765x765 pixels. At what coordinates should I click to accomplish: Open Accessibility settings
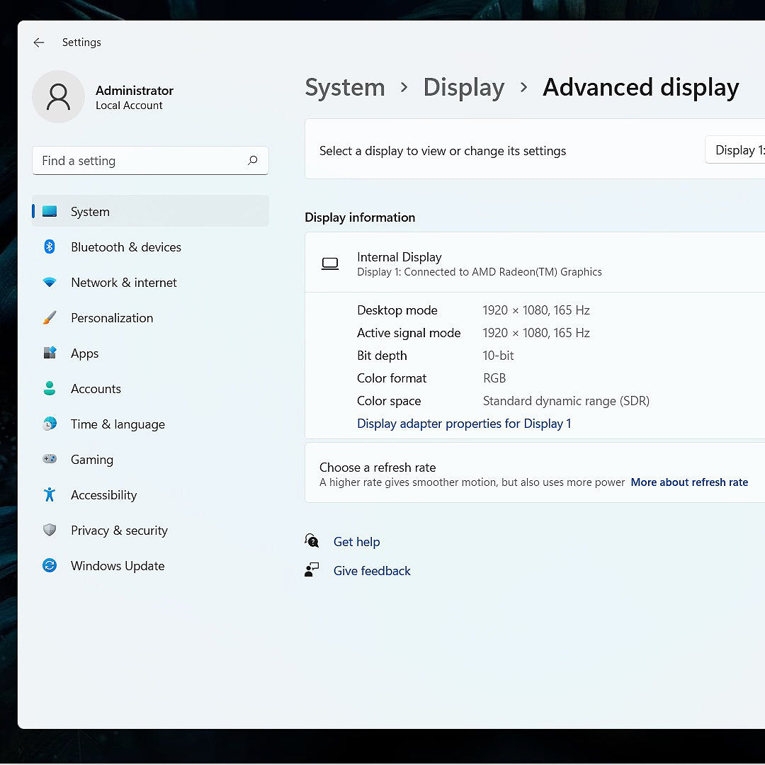pos(103,495)
